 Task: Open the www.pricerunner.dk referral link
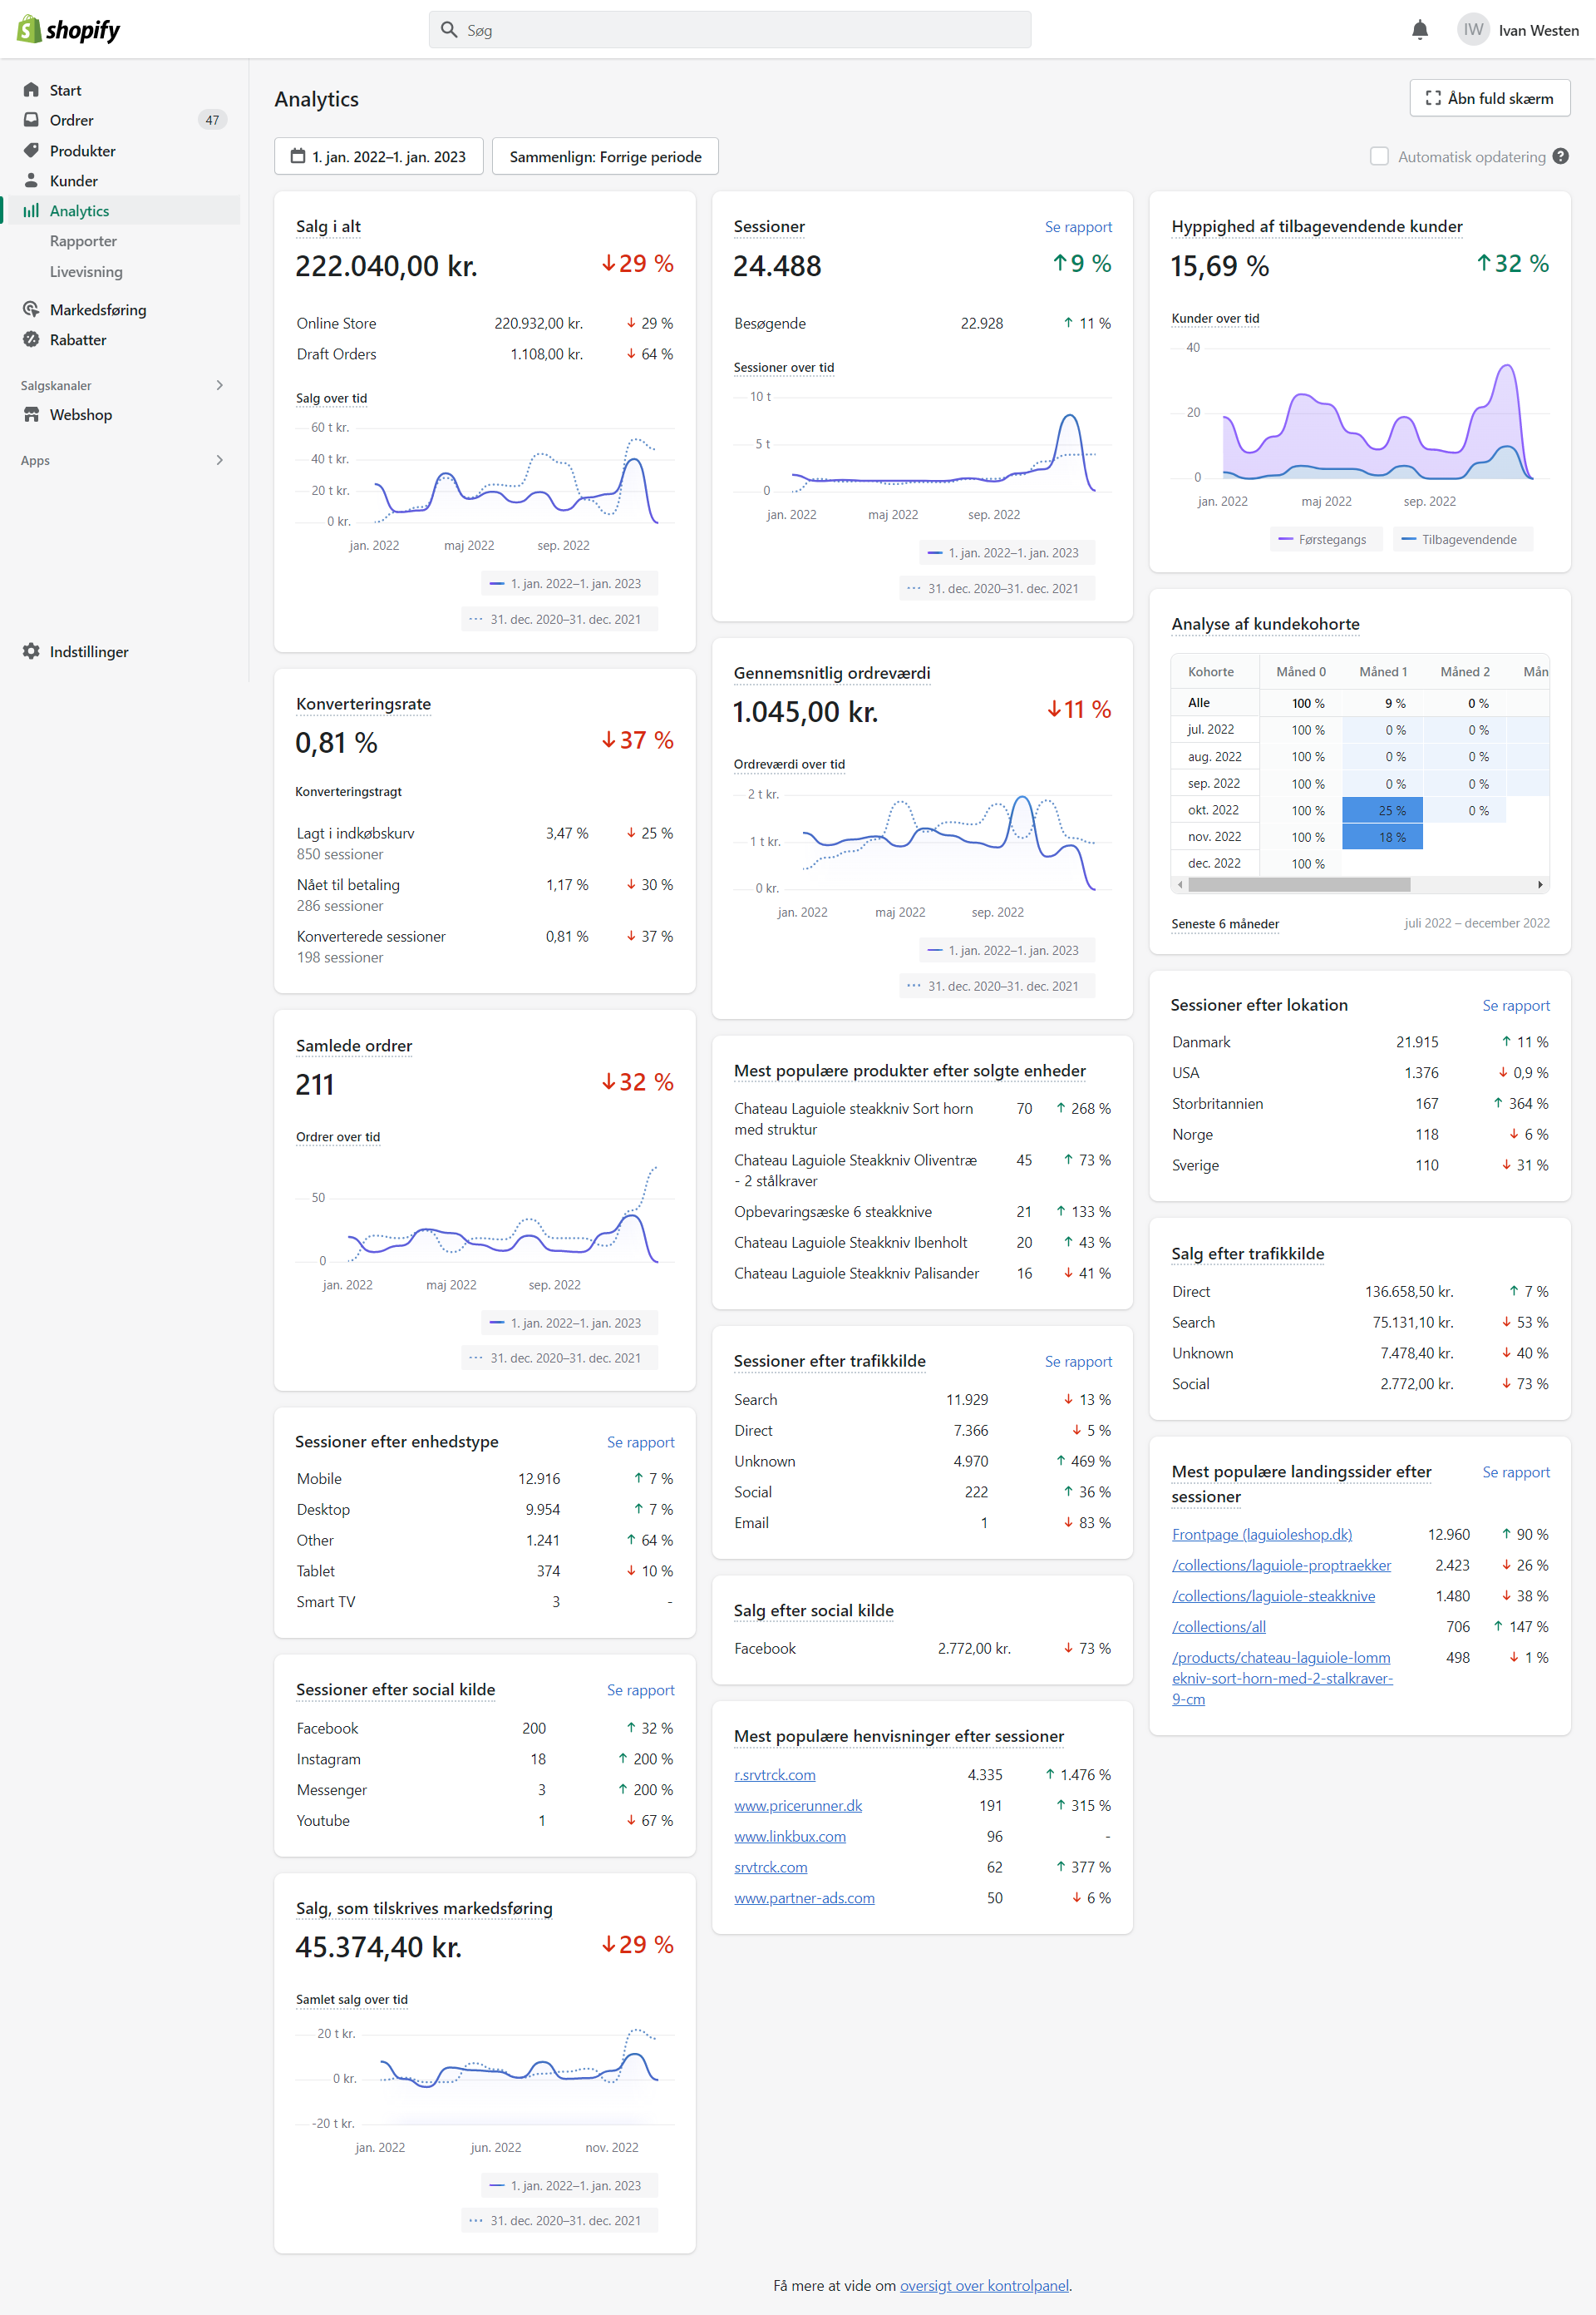click(797, 1806)
